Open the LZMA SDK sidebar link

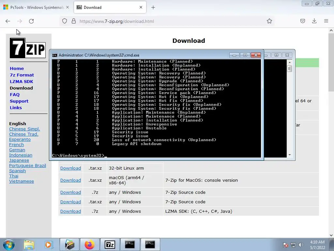22,81
